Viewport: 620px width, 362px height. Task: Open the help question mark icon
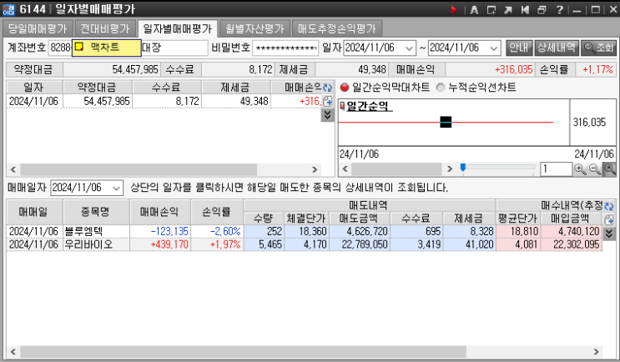(559, 9)
